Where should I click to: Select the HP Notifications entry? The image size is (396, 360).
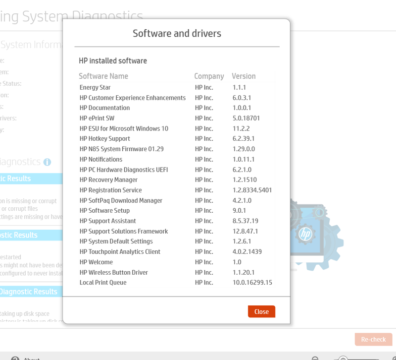[177, 159]
